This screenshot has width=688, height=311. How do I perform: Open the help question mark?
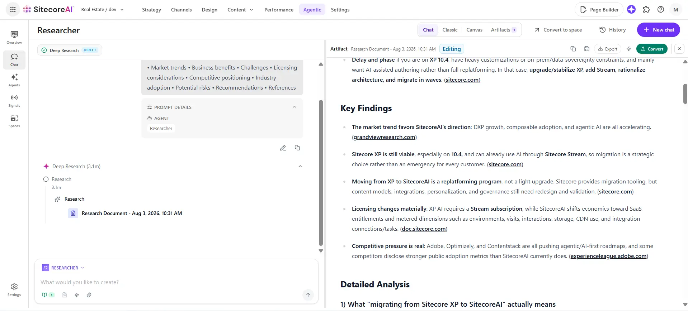pyautogui.click(x=661, y=10)
